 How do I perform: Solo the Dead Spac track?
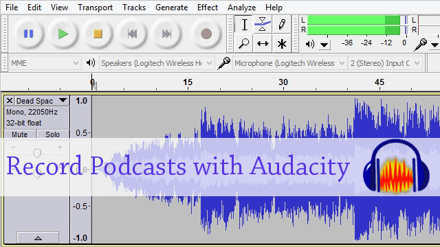coord(53,134)
